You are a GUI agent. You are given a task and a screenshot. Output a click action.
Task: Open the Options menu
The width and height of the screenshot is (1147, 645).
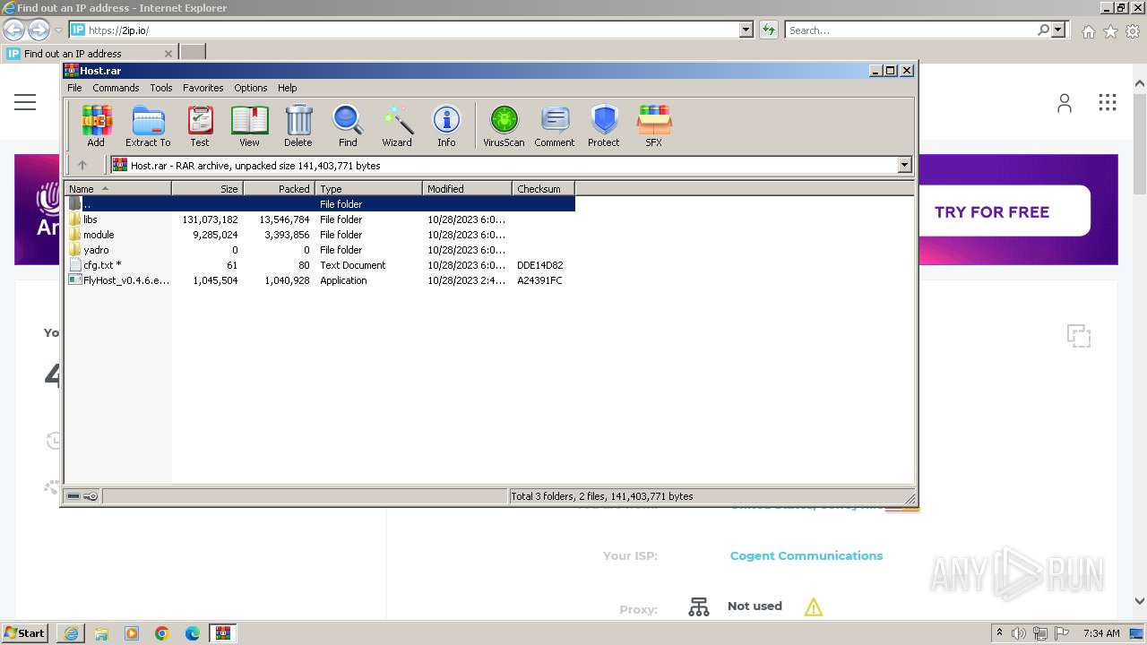(x=251, y=88)
